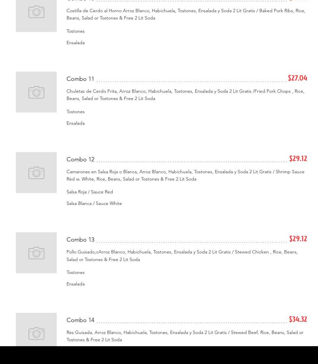
Task: Open the Combo 14 item title
Action: click(x=80, y=320)
